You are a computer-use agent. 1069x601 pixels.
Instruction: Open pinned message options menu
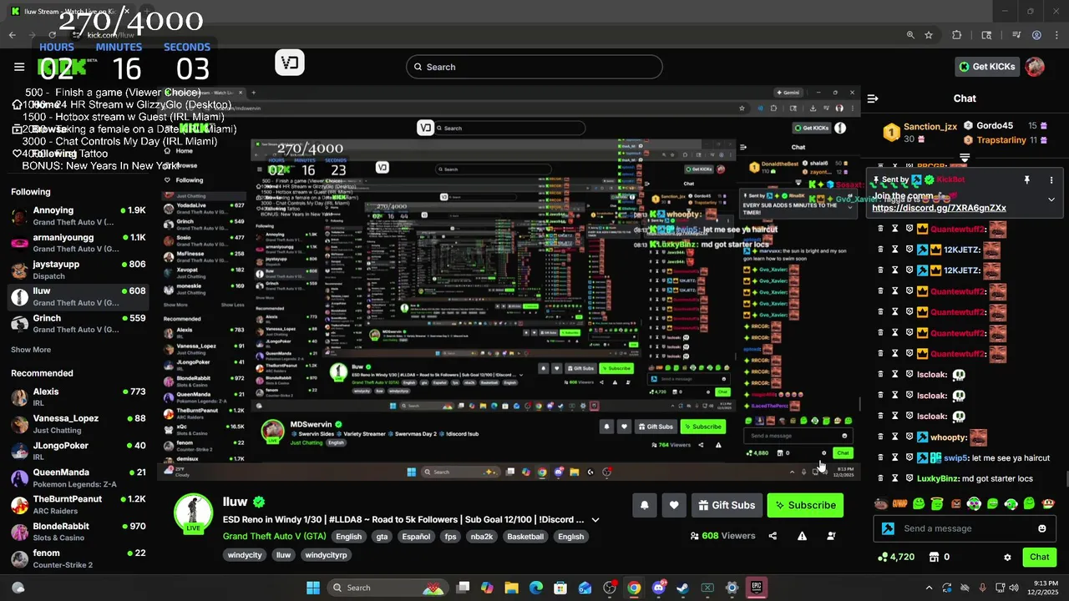click(1051, 179)
